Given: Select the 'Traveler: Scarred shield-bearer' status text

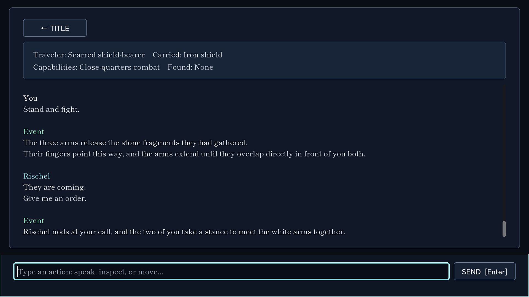Looking at the screenshot, I should click(89, 55).
